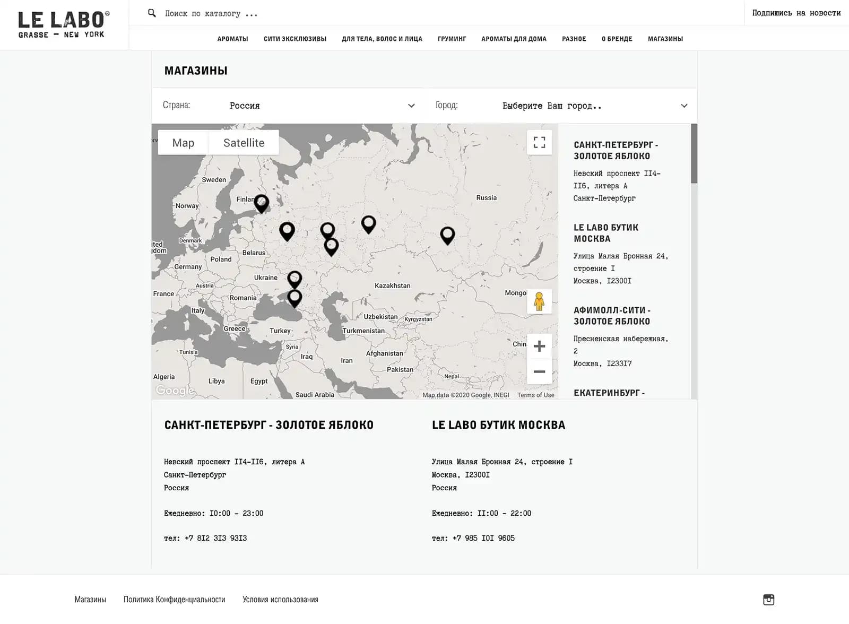This screenshot has height=624, width=849.
Task: Zoom out of the map with the minus button
Action: click(539, 371)
